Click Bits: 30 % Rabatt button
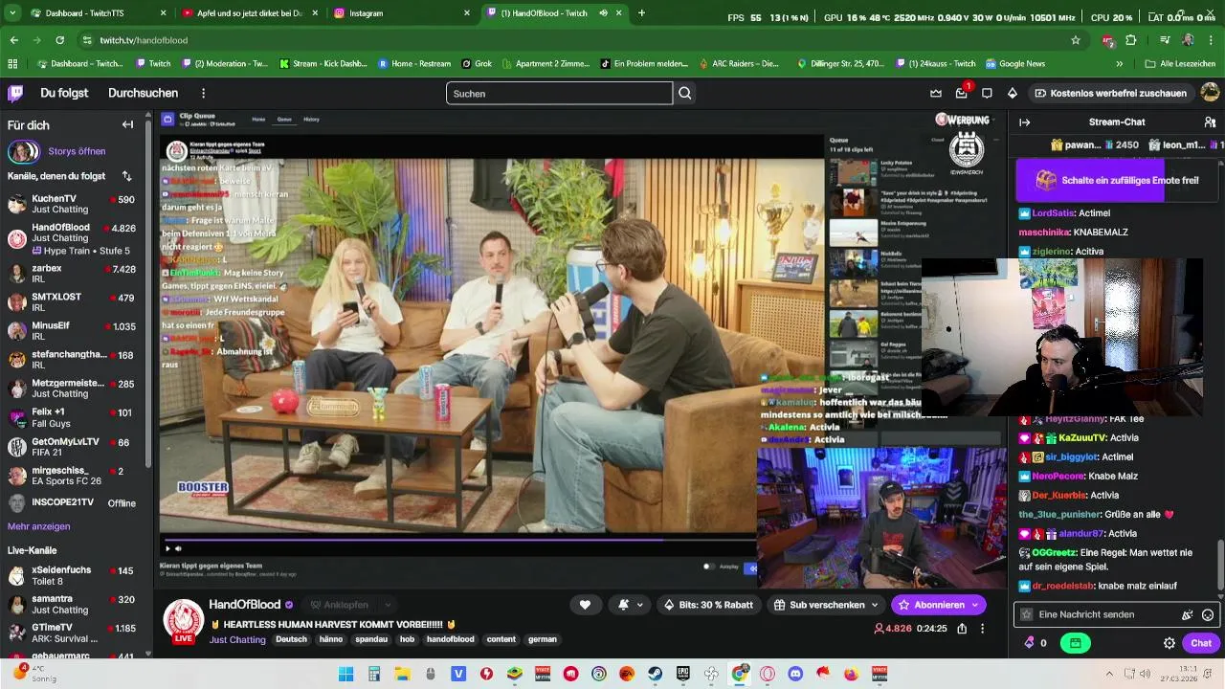Image resolution: width=1225 pixels, height=689 pixels. [x=709, y=605]
